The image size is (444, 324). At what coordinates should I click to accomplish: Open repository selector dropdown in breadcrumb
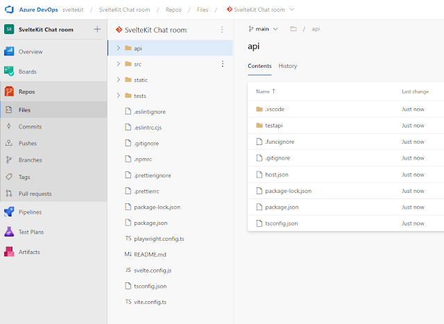click(x=291, y=9)
